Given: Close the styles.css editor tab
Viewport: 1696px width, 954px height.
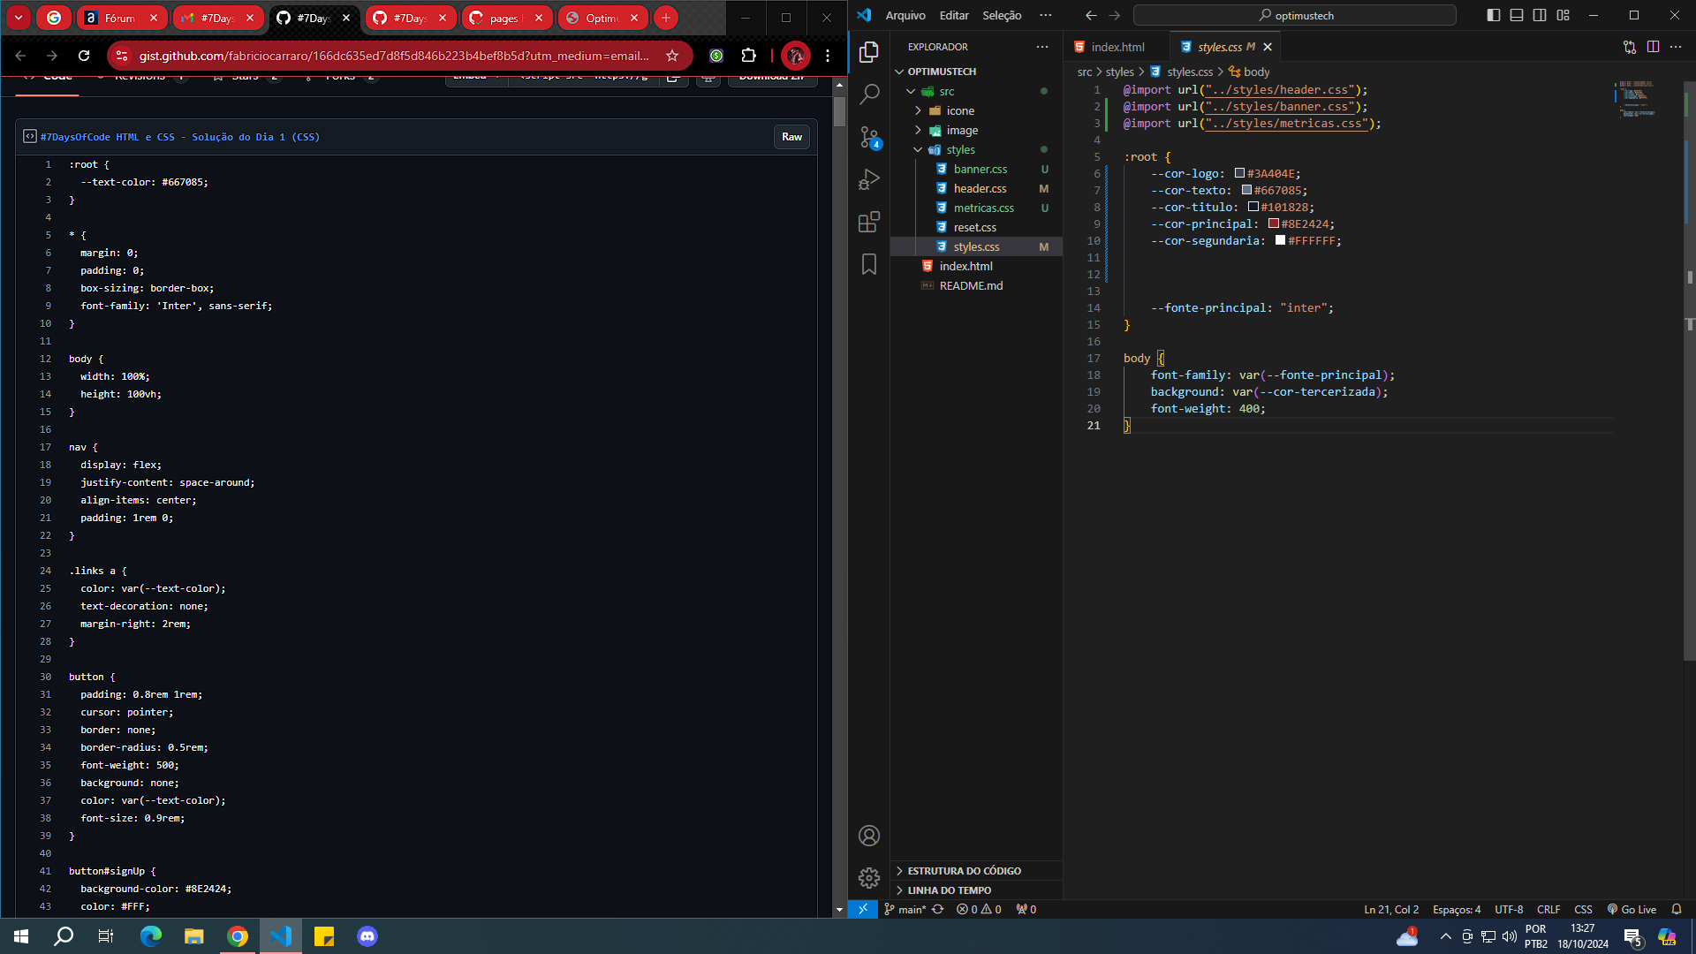Looking at the screenshot, I should 1268,47.
